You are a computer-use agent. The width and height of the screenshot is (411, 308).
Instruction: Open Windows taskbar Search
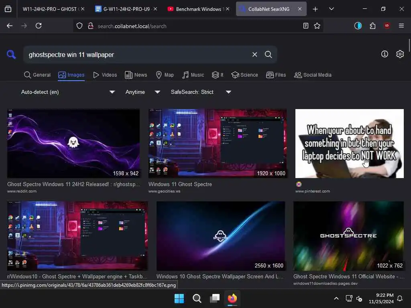coord(197,298)
